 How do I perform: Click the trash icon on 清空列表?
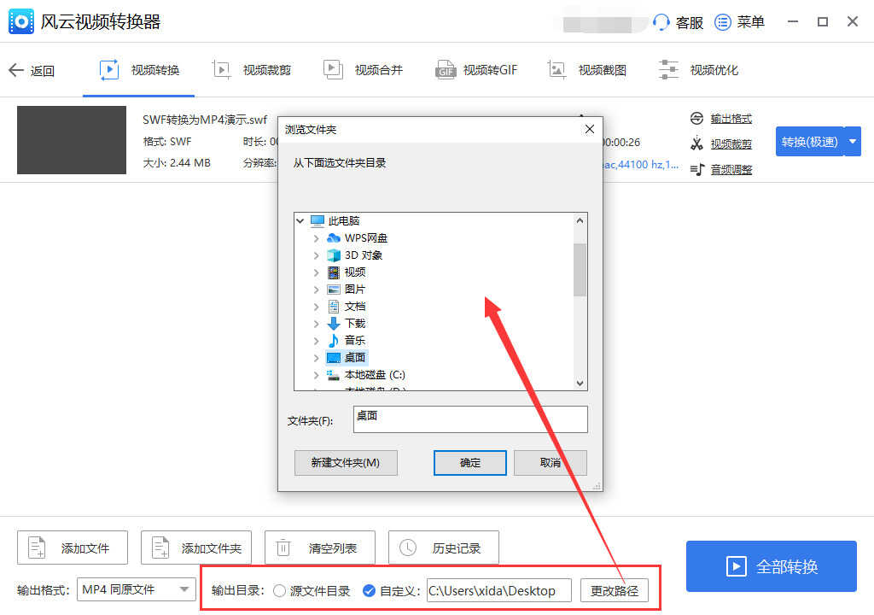283,548
